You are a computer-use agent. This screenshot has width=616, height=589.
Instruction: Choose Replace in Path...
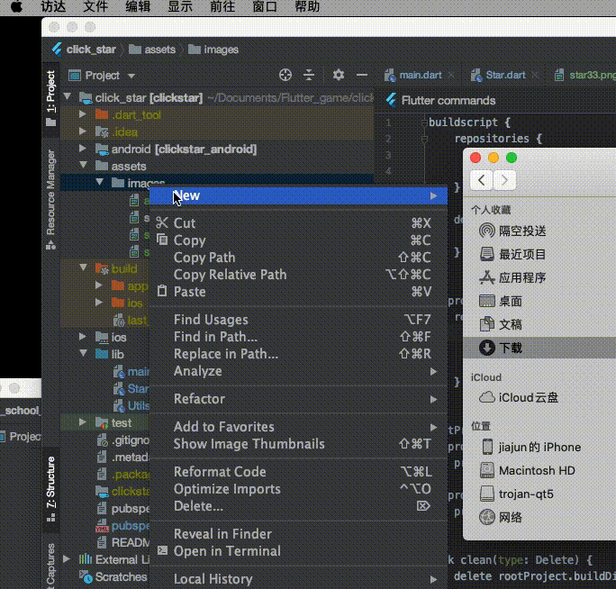coord(298,354)
